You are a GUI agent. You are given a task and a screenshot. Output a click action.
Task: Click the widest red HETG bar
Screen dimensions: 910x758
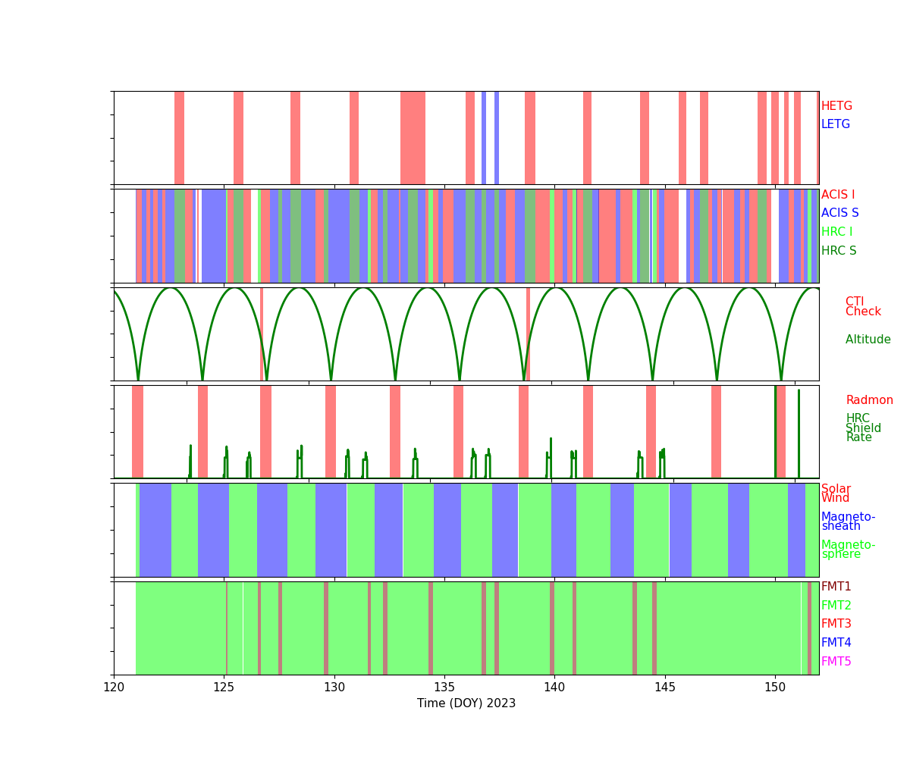(x=413, y=138)
